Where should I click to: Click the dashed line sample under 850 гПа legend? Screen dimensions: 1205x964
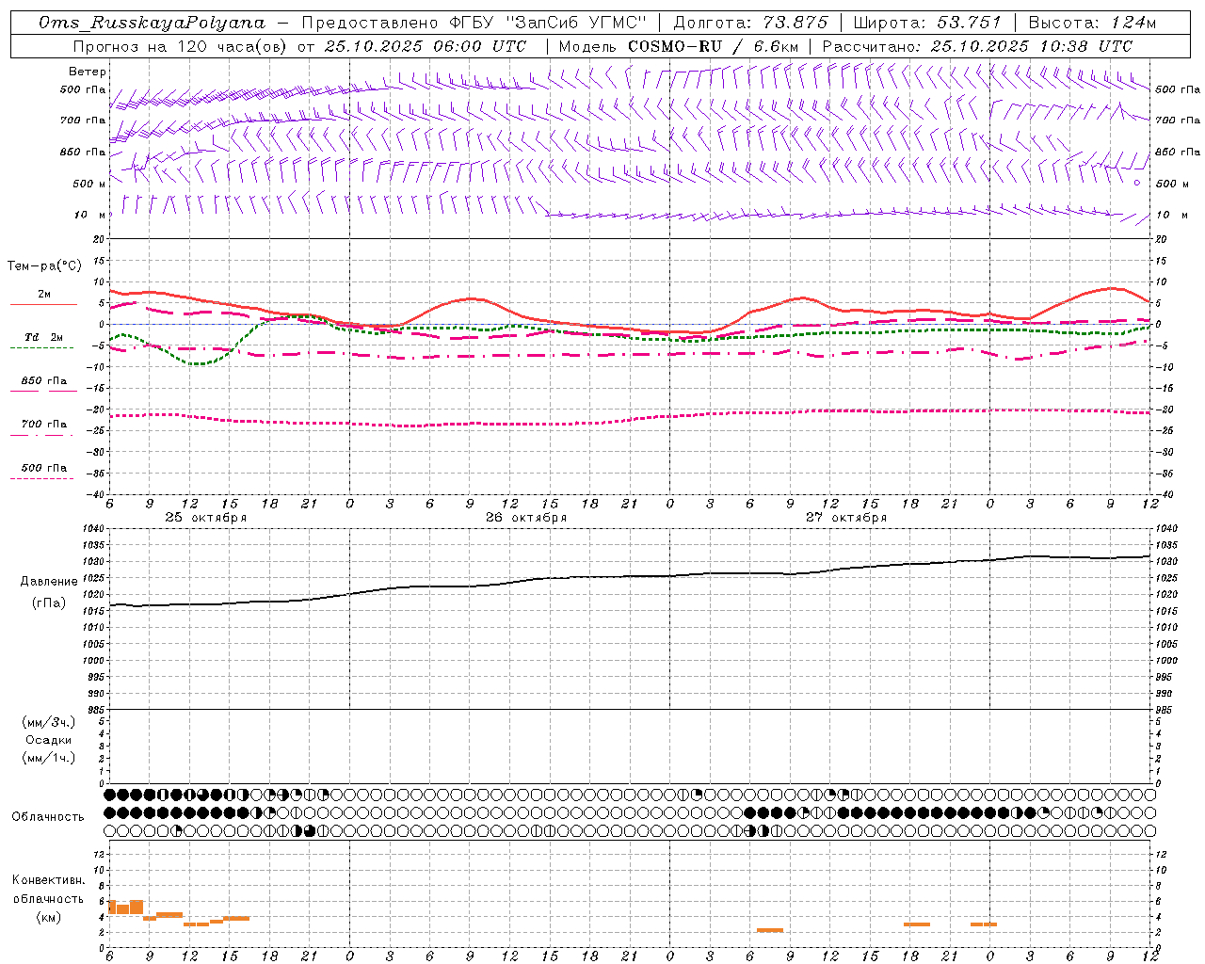(43, 391)
